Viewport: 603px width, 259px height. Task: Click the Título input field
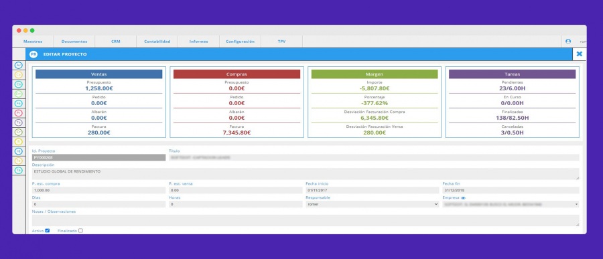[x=374, y=157]
